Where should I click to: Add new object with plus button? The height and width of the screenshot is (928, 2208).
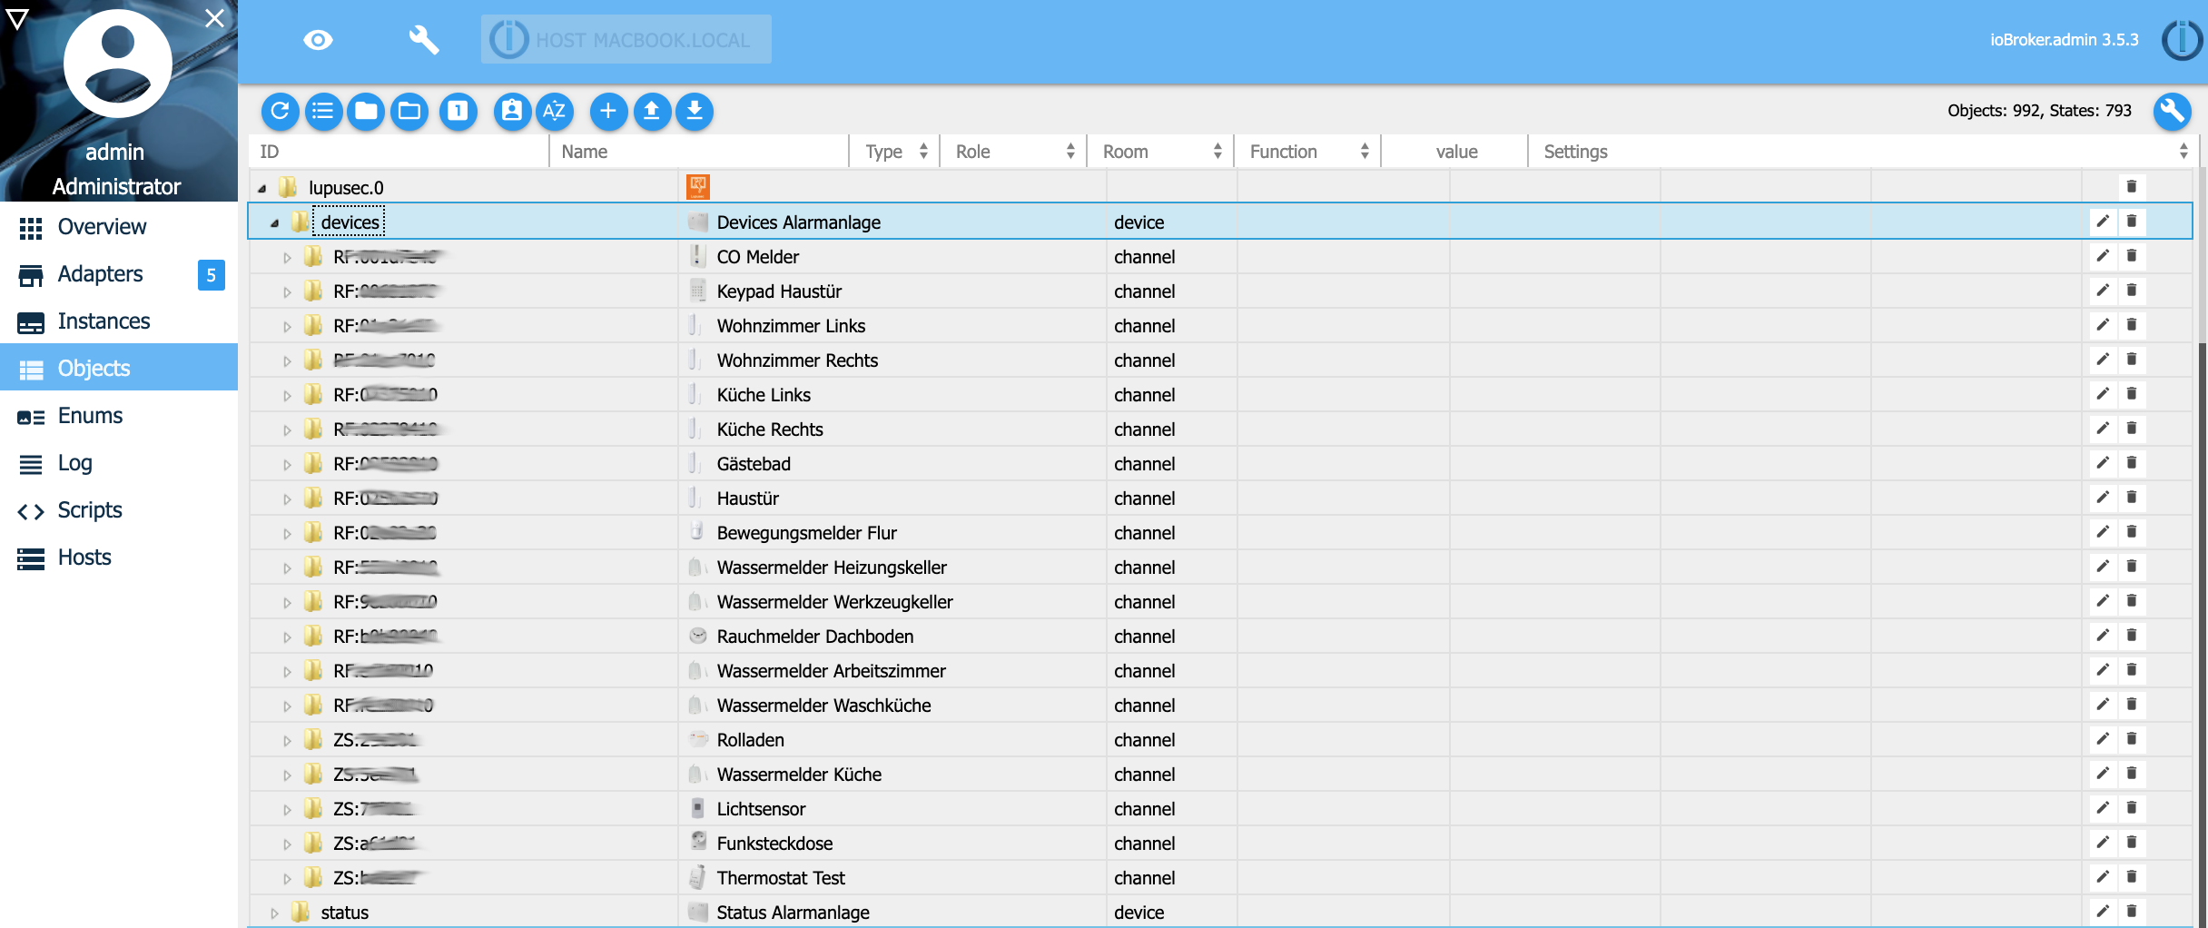click(608, 111)
